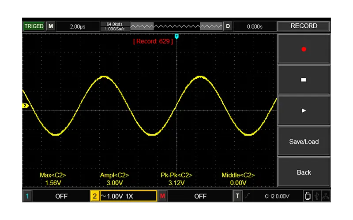Image resolution: width=353 pixels, height=220 pixels.
Task: Click the TRIGED status indicator
Action: (34, 26)
